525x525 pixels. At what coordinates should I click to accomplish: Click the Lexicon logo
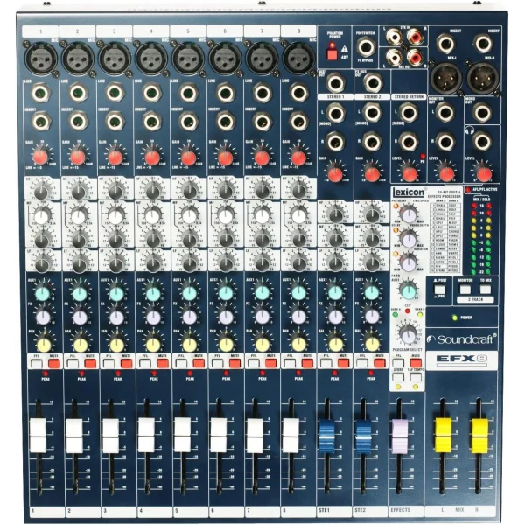pos(408,192)
